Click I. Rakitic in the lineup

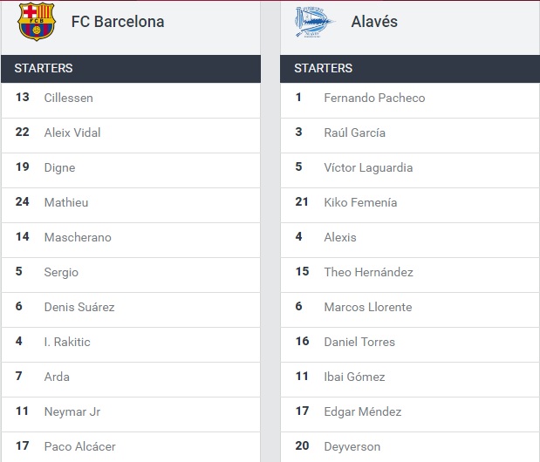pos(67,342)
